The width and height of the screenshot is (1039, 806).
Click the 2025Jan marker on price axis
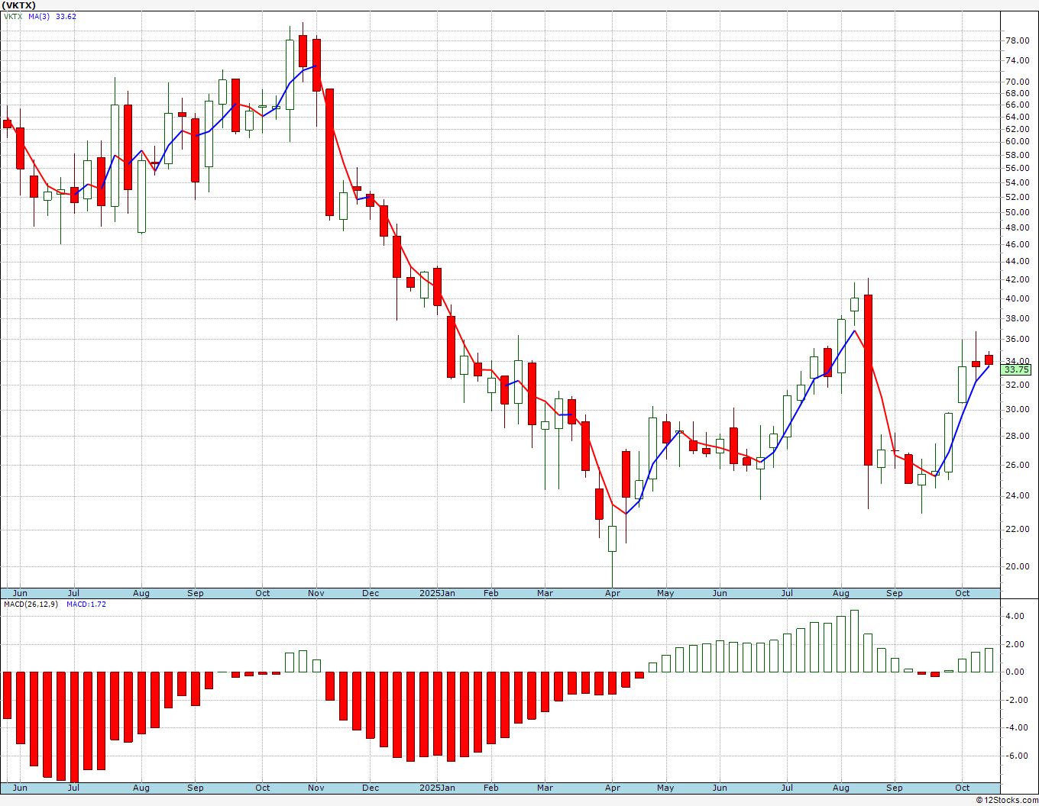pyautogui.click(x=438, y=593)
